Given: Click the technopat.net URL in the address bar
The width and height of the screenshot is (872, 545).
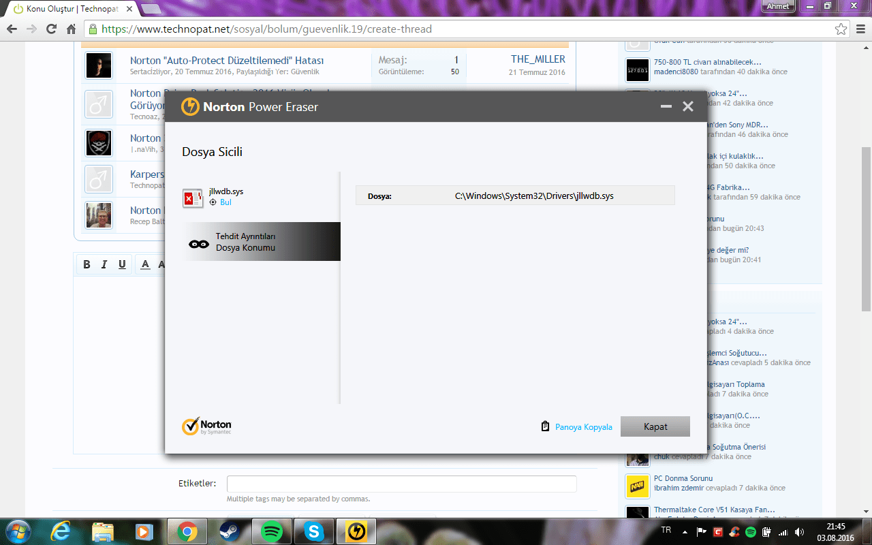Looking at the screenshot, I should coord(266,29).
